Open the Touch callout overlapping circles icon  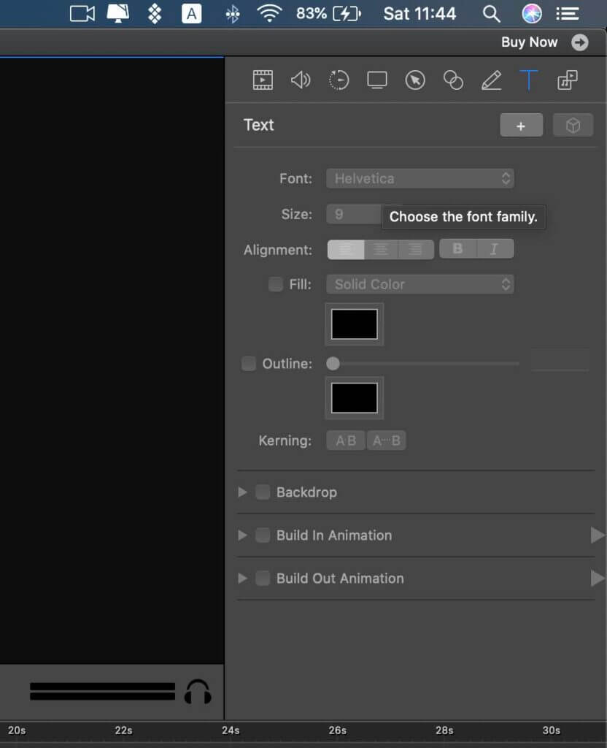click(x=453, y=80)
